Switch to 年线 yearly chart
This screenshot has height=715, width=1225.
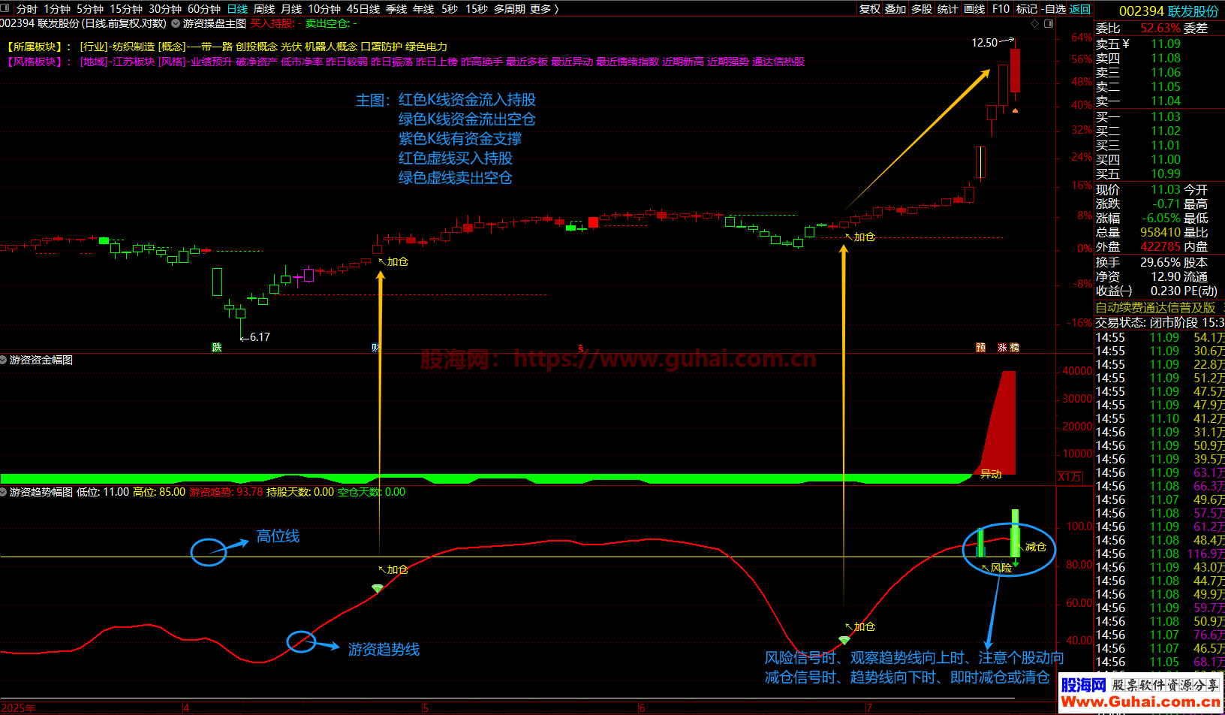(x=423, y=9)
